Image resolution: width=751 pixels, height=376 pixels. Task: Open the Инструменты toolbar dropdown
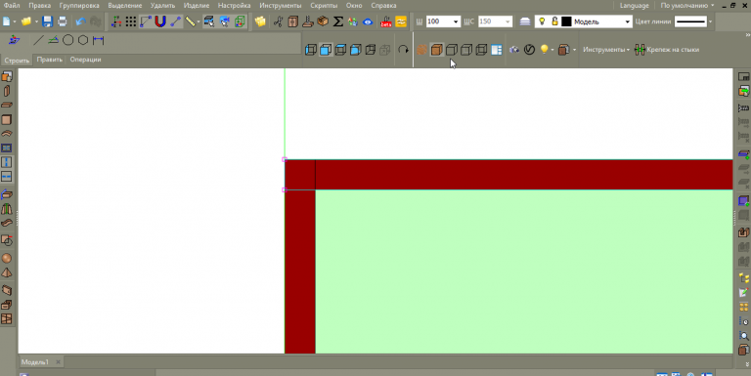click(606, 50)
